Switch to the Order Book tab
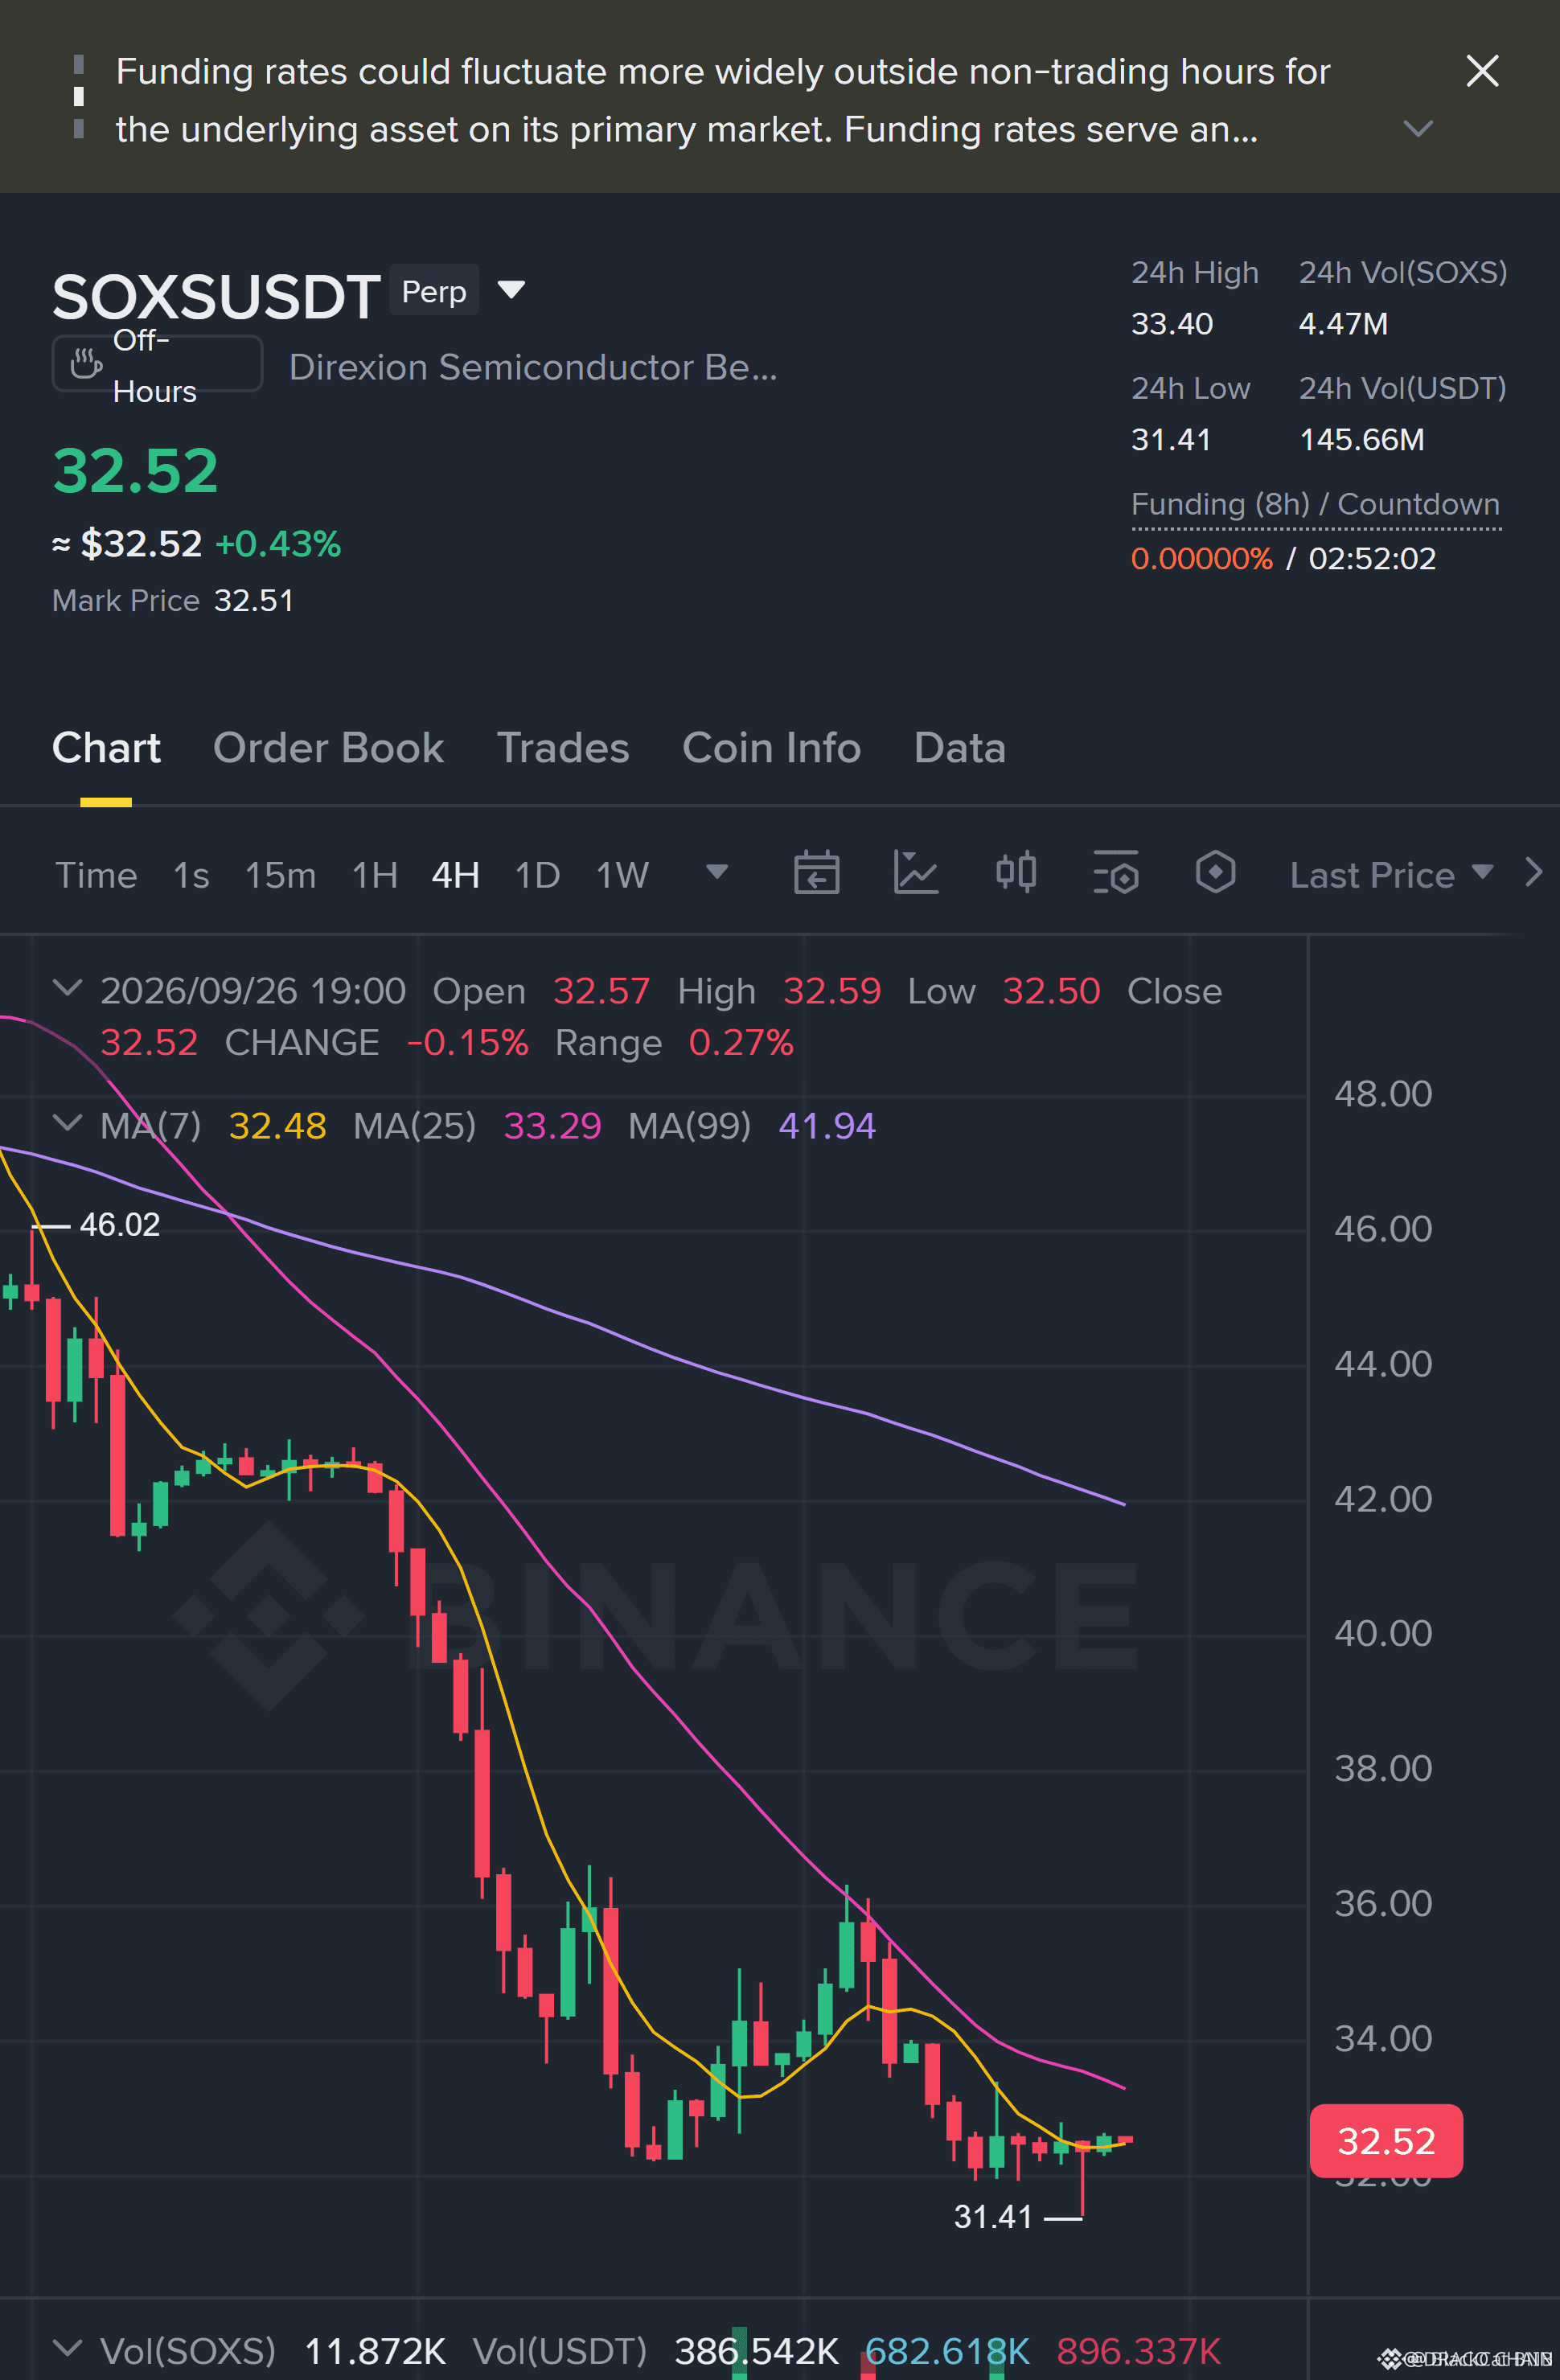1560x2380 pixels. pos(328,748)
